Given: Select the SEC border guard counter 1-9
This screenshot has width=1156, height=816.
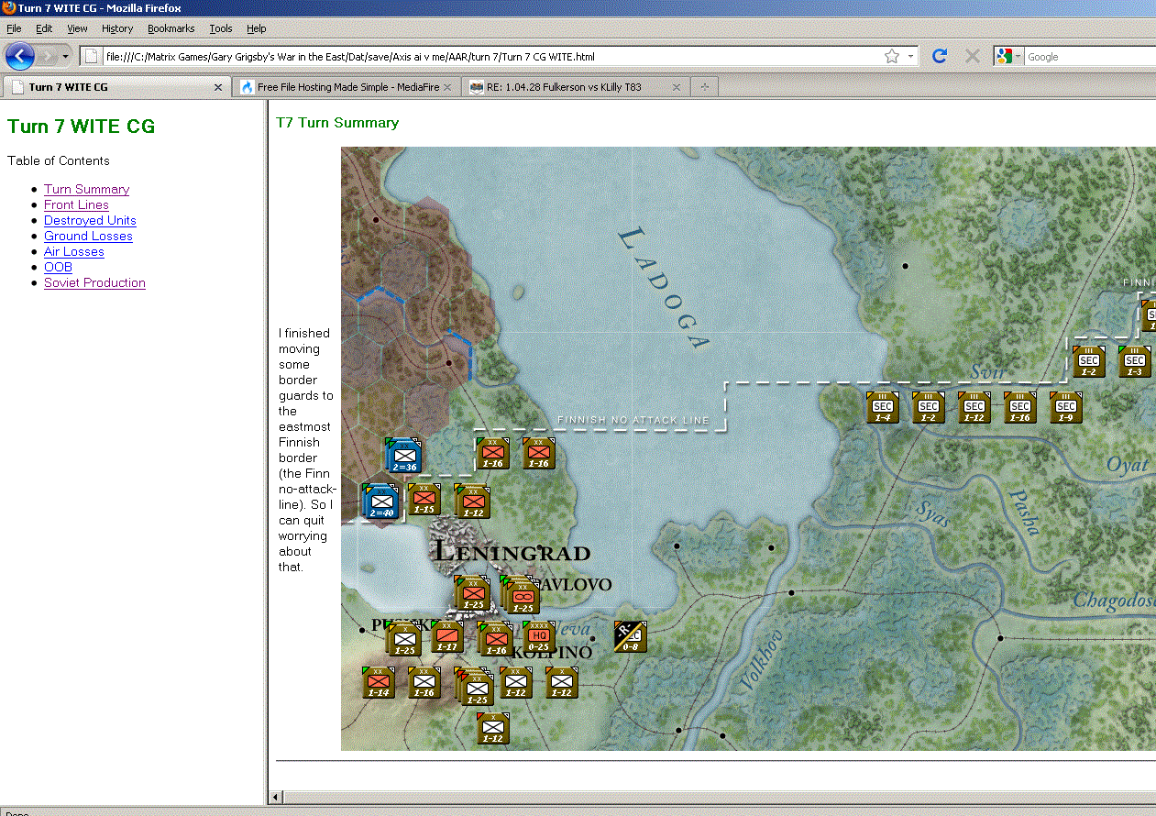Looking at the screenshot, I should tap(1066, 407).
